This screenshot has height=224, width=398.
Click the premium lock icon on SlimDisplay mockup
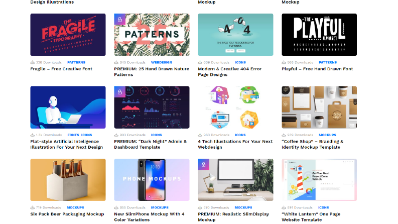click(x=203, y=165)
